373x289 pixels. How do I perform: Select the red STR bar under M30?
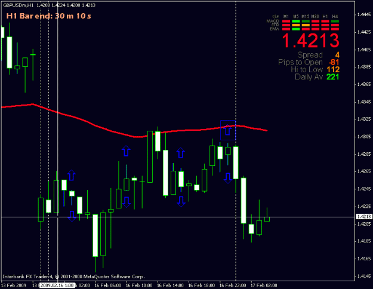pos(316,25)
